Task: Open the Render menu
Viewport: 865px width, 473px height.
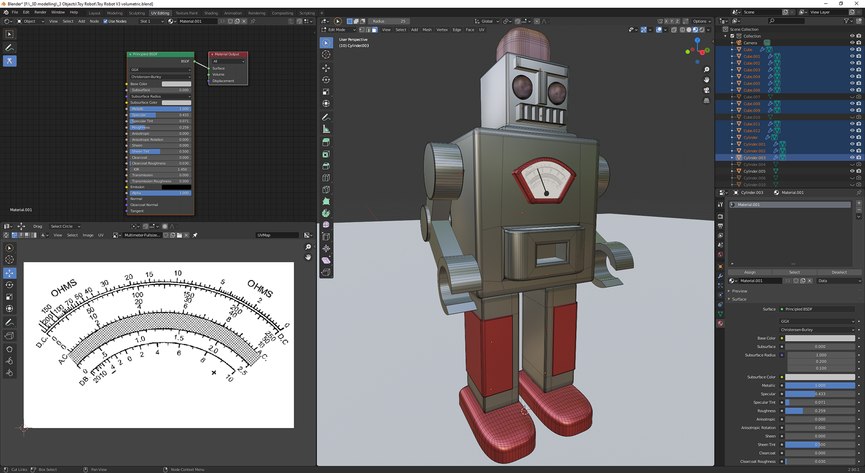Action: click(x=40, y=12)
